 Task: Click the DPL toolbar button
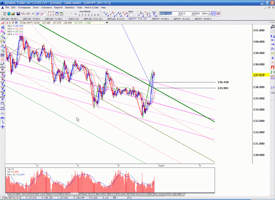click(x=28, y=14)
